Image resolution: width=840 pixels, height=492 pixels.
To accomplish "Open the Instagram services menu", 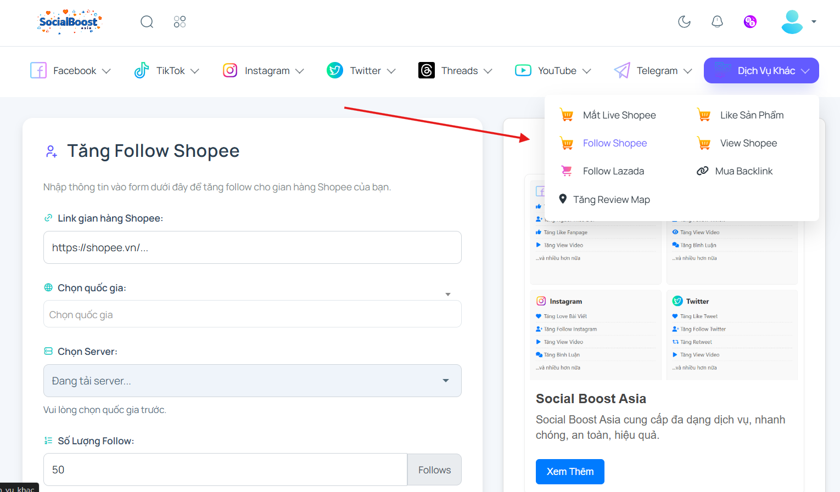I will click(264, 70).
